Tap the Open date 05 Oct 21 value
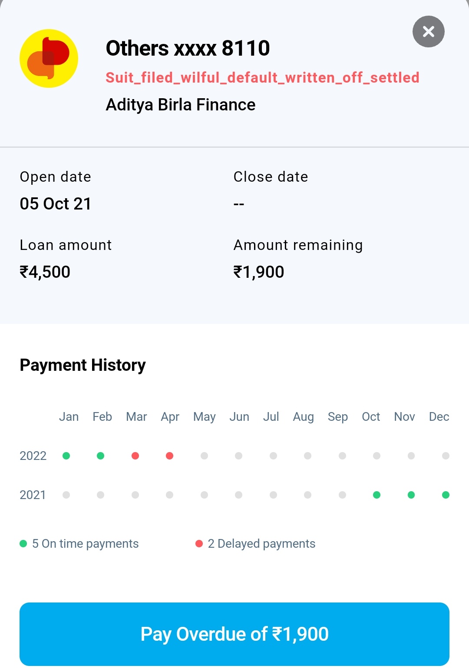469x669 pixels. (x=56, y=204)
